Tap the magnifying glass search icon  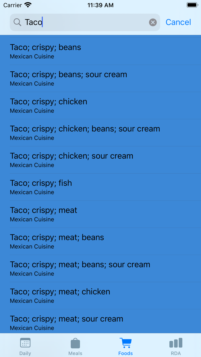click(x=18, y=22)
